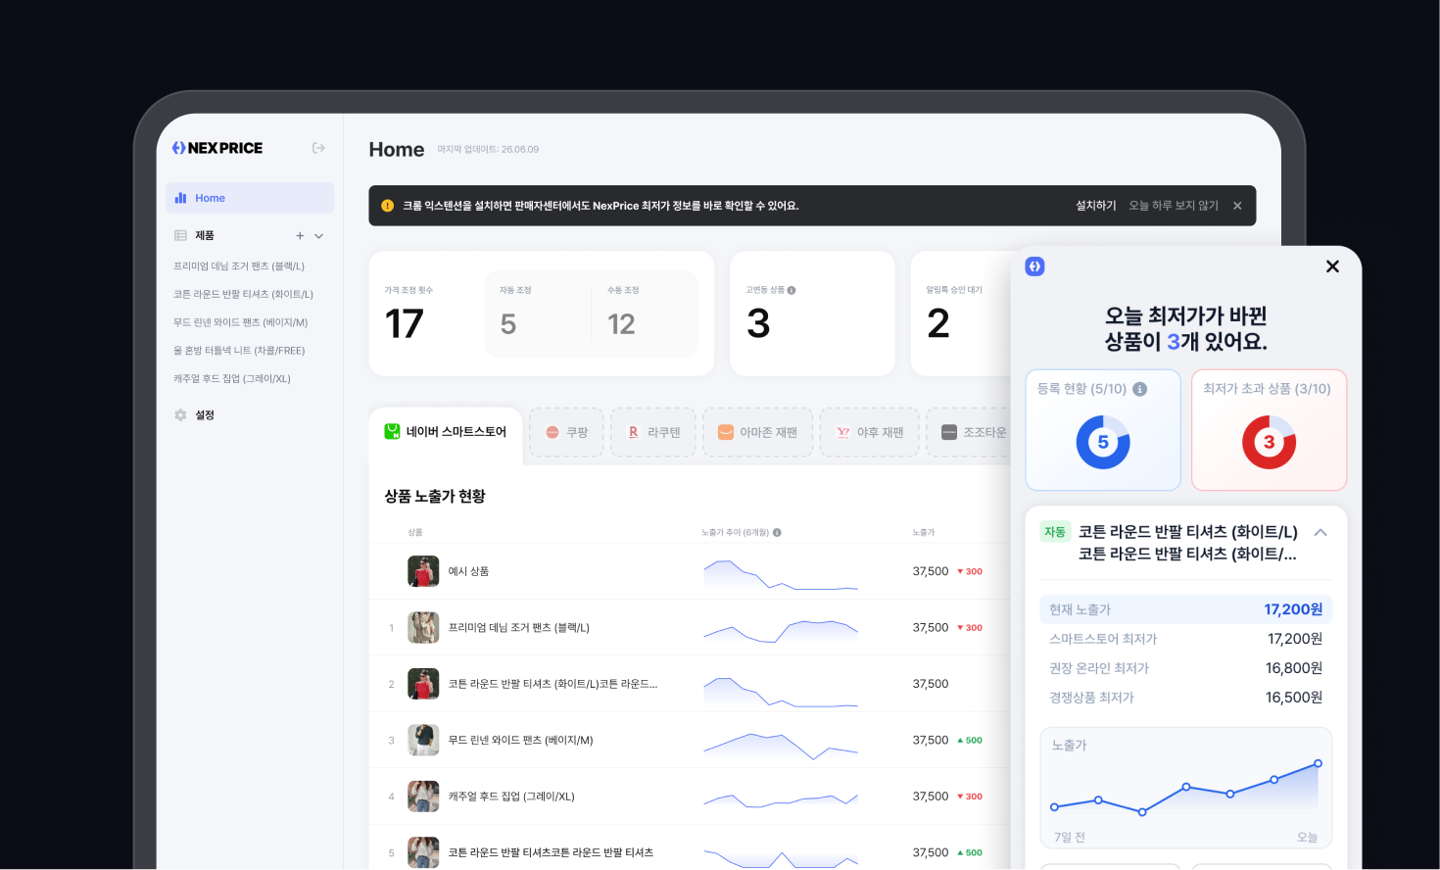Switch to the 아마존 재팬 tab
Screen dimensions: 1440x870
pos(757,432)
